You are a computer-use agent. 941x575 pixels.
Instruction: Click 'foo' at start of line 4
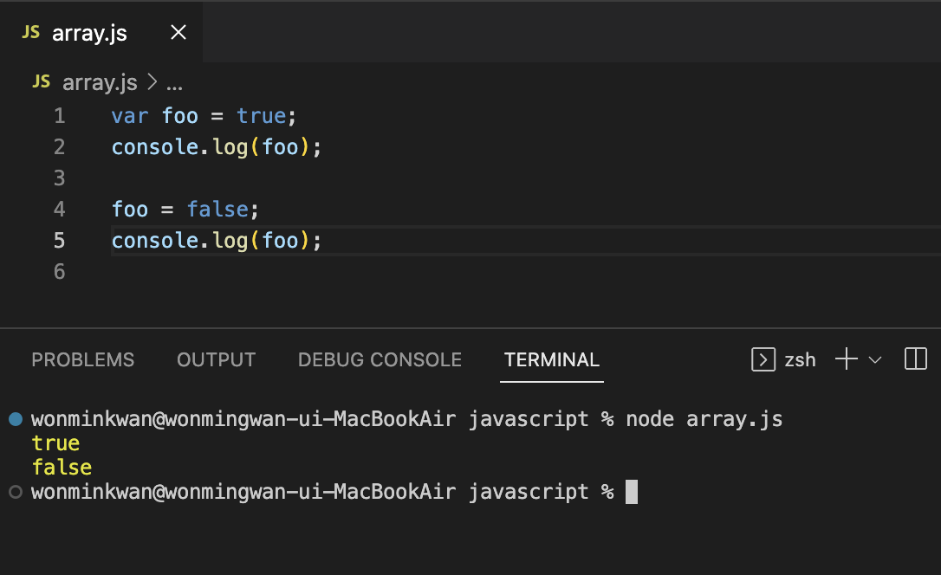130,210
